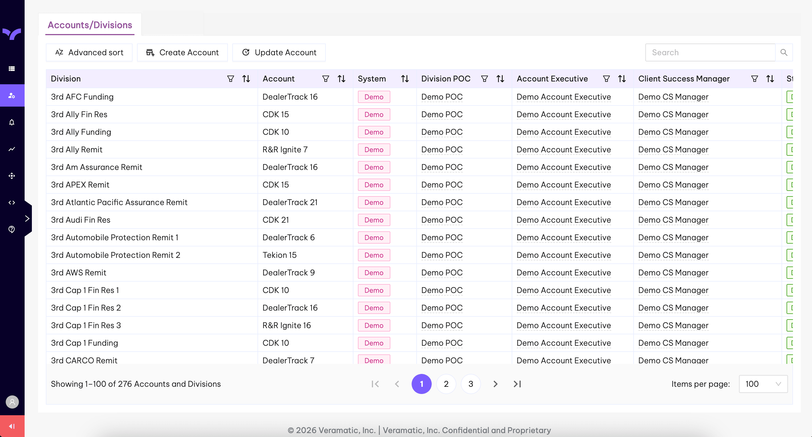Viewport: 812px width, 437px height.
Task: Sort the Client Success Manager column
Action: (770, 79)
